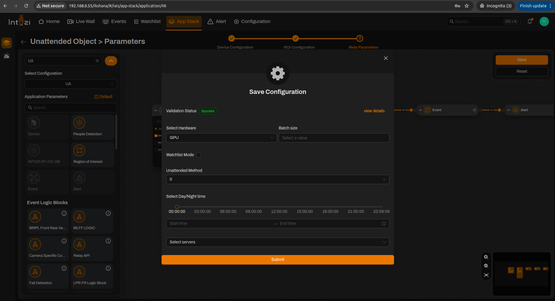555x301 pixels.
Task: Open the Select servers dropdown
Action: pos(277,242)
